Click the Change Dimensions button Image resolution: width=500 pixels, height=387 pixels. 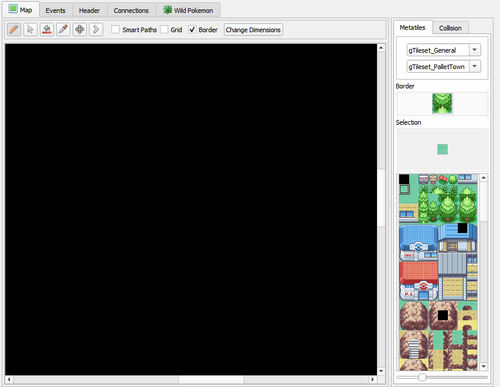253,29
